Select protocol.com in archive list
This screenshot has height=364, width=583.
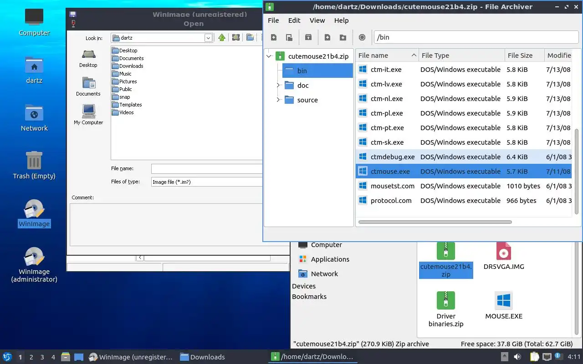click(464, 201)
